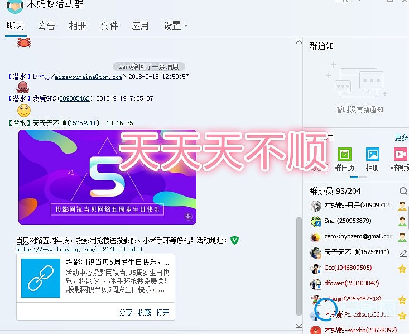Click Snail's frog avatar
The width and height of the screenshot is (409, 334).
tap(316, 221)
